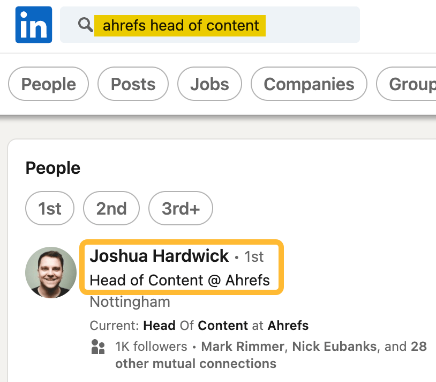Click the Nottingham location text

(x=130, y=302)
